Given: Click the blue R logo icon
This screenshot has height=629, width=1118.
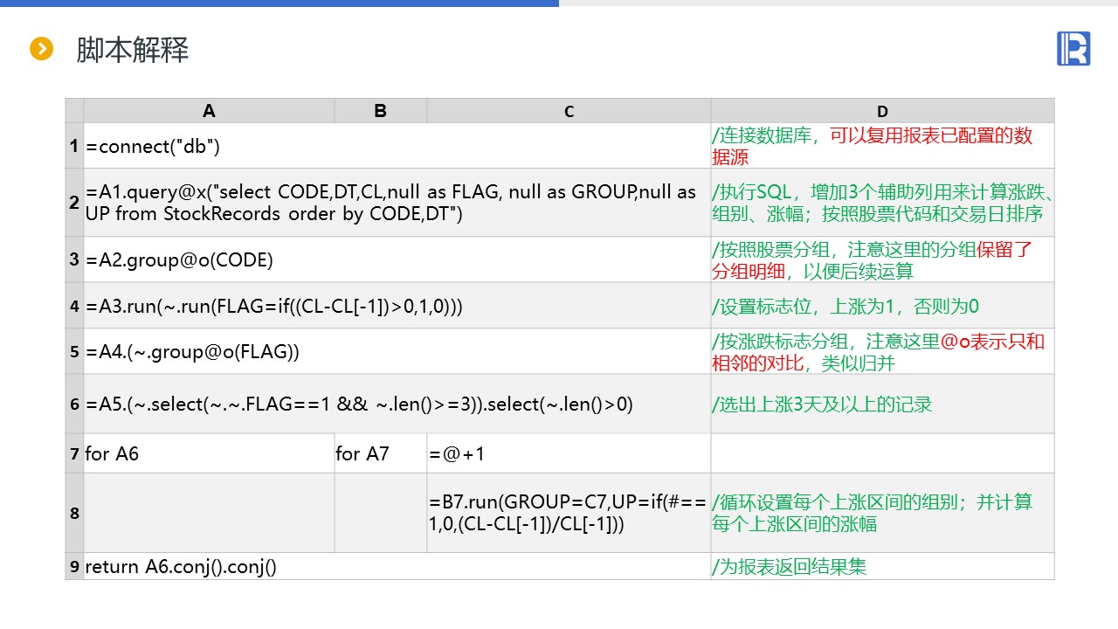Looking at the screenshot, I should pos(1073,49).
